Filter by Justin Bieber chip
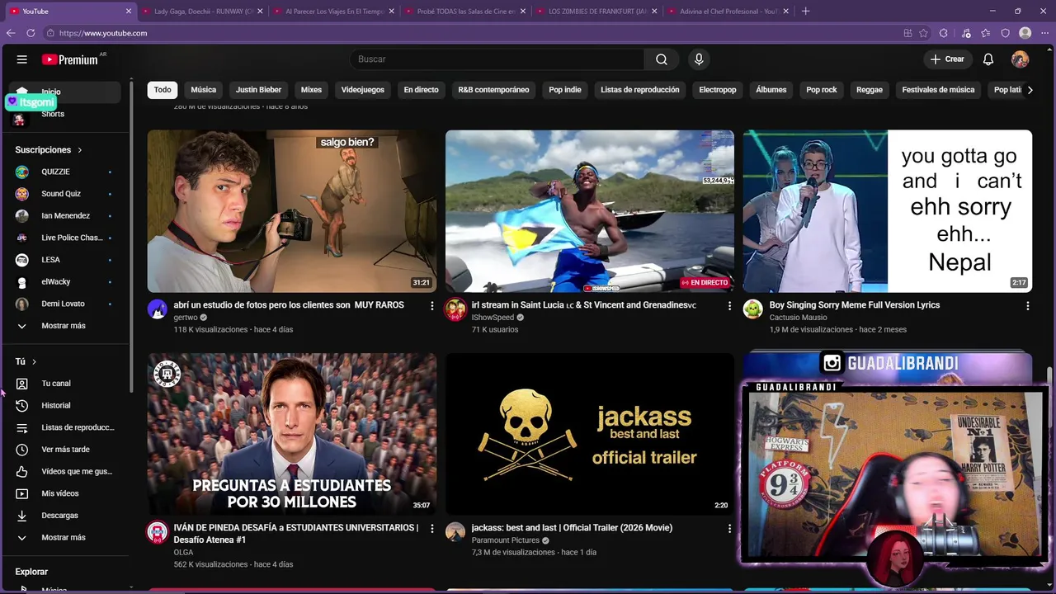The height and width of the screenshot is (594, 1056). point(258,90)
